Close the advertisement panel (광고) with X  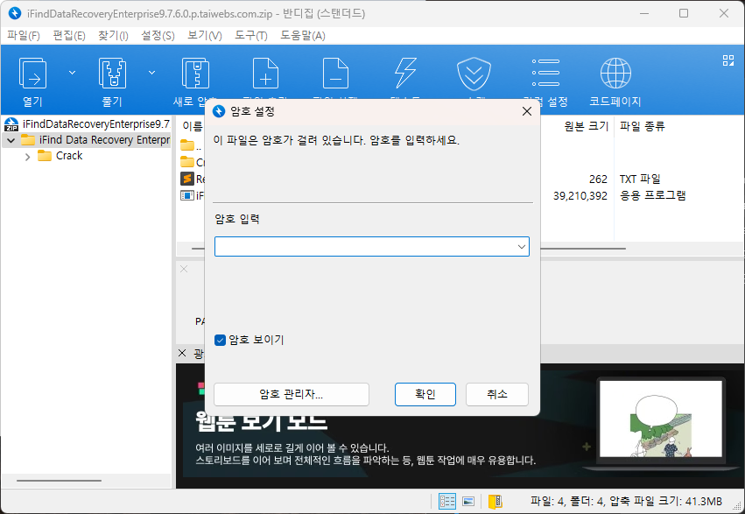pos(182,353)
